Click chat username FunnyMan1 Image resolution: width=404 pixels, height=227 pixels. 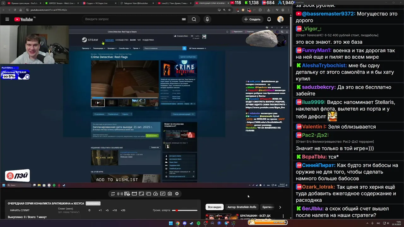(316, 50)
